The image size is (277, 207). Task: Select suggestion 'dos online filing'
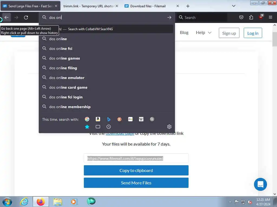click(x=107, y=68)
